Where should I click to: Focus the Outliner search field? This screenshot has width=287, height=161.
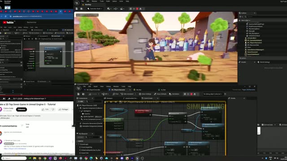point(265,17)
